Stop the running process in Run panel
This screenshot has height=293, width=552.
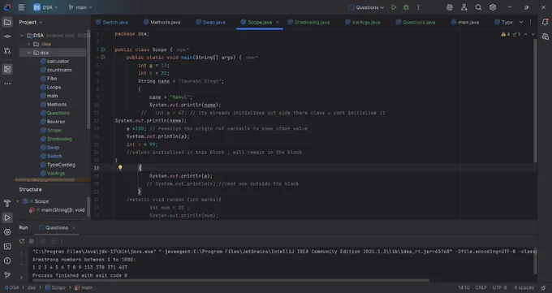pos(32,241)
